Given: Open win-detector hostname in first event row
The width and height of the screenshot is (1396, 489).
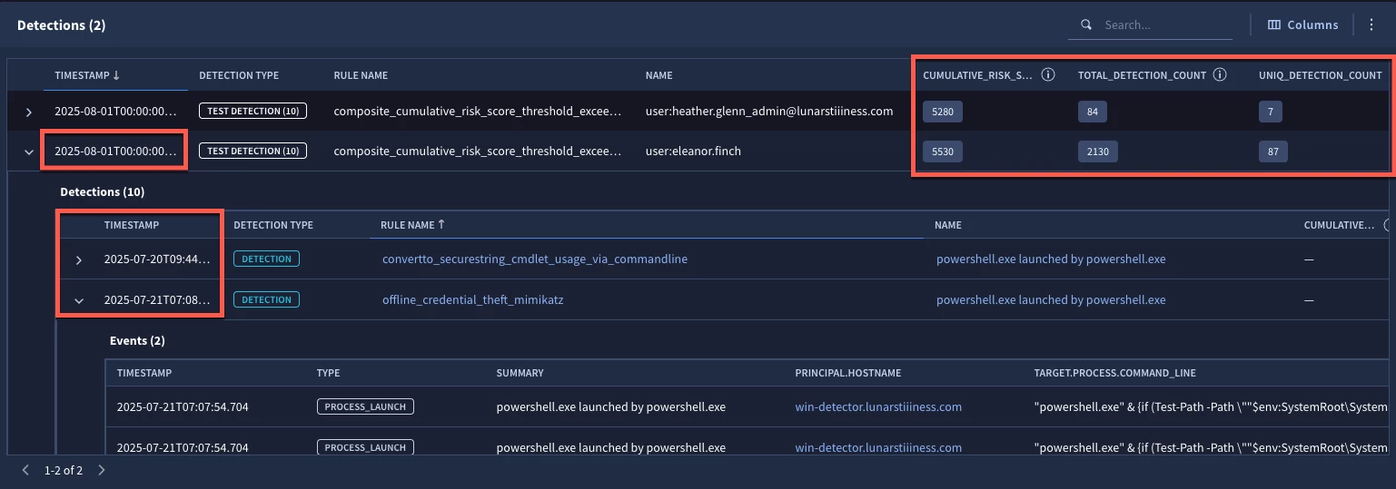Looking at the screenshot, I should pos(878,407).
